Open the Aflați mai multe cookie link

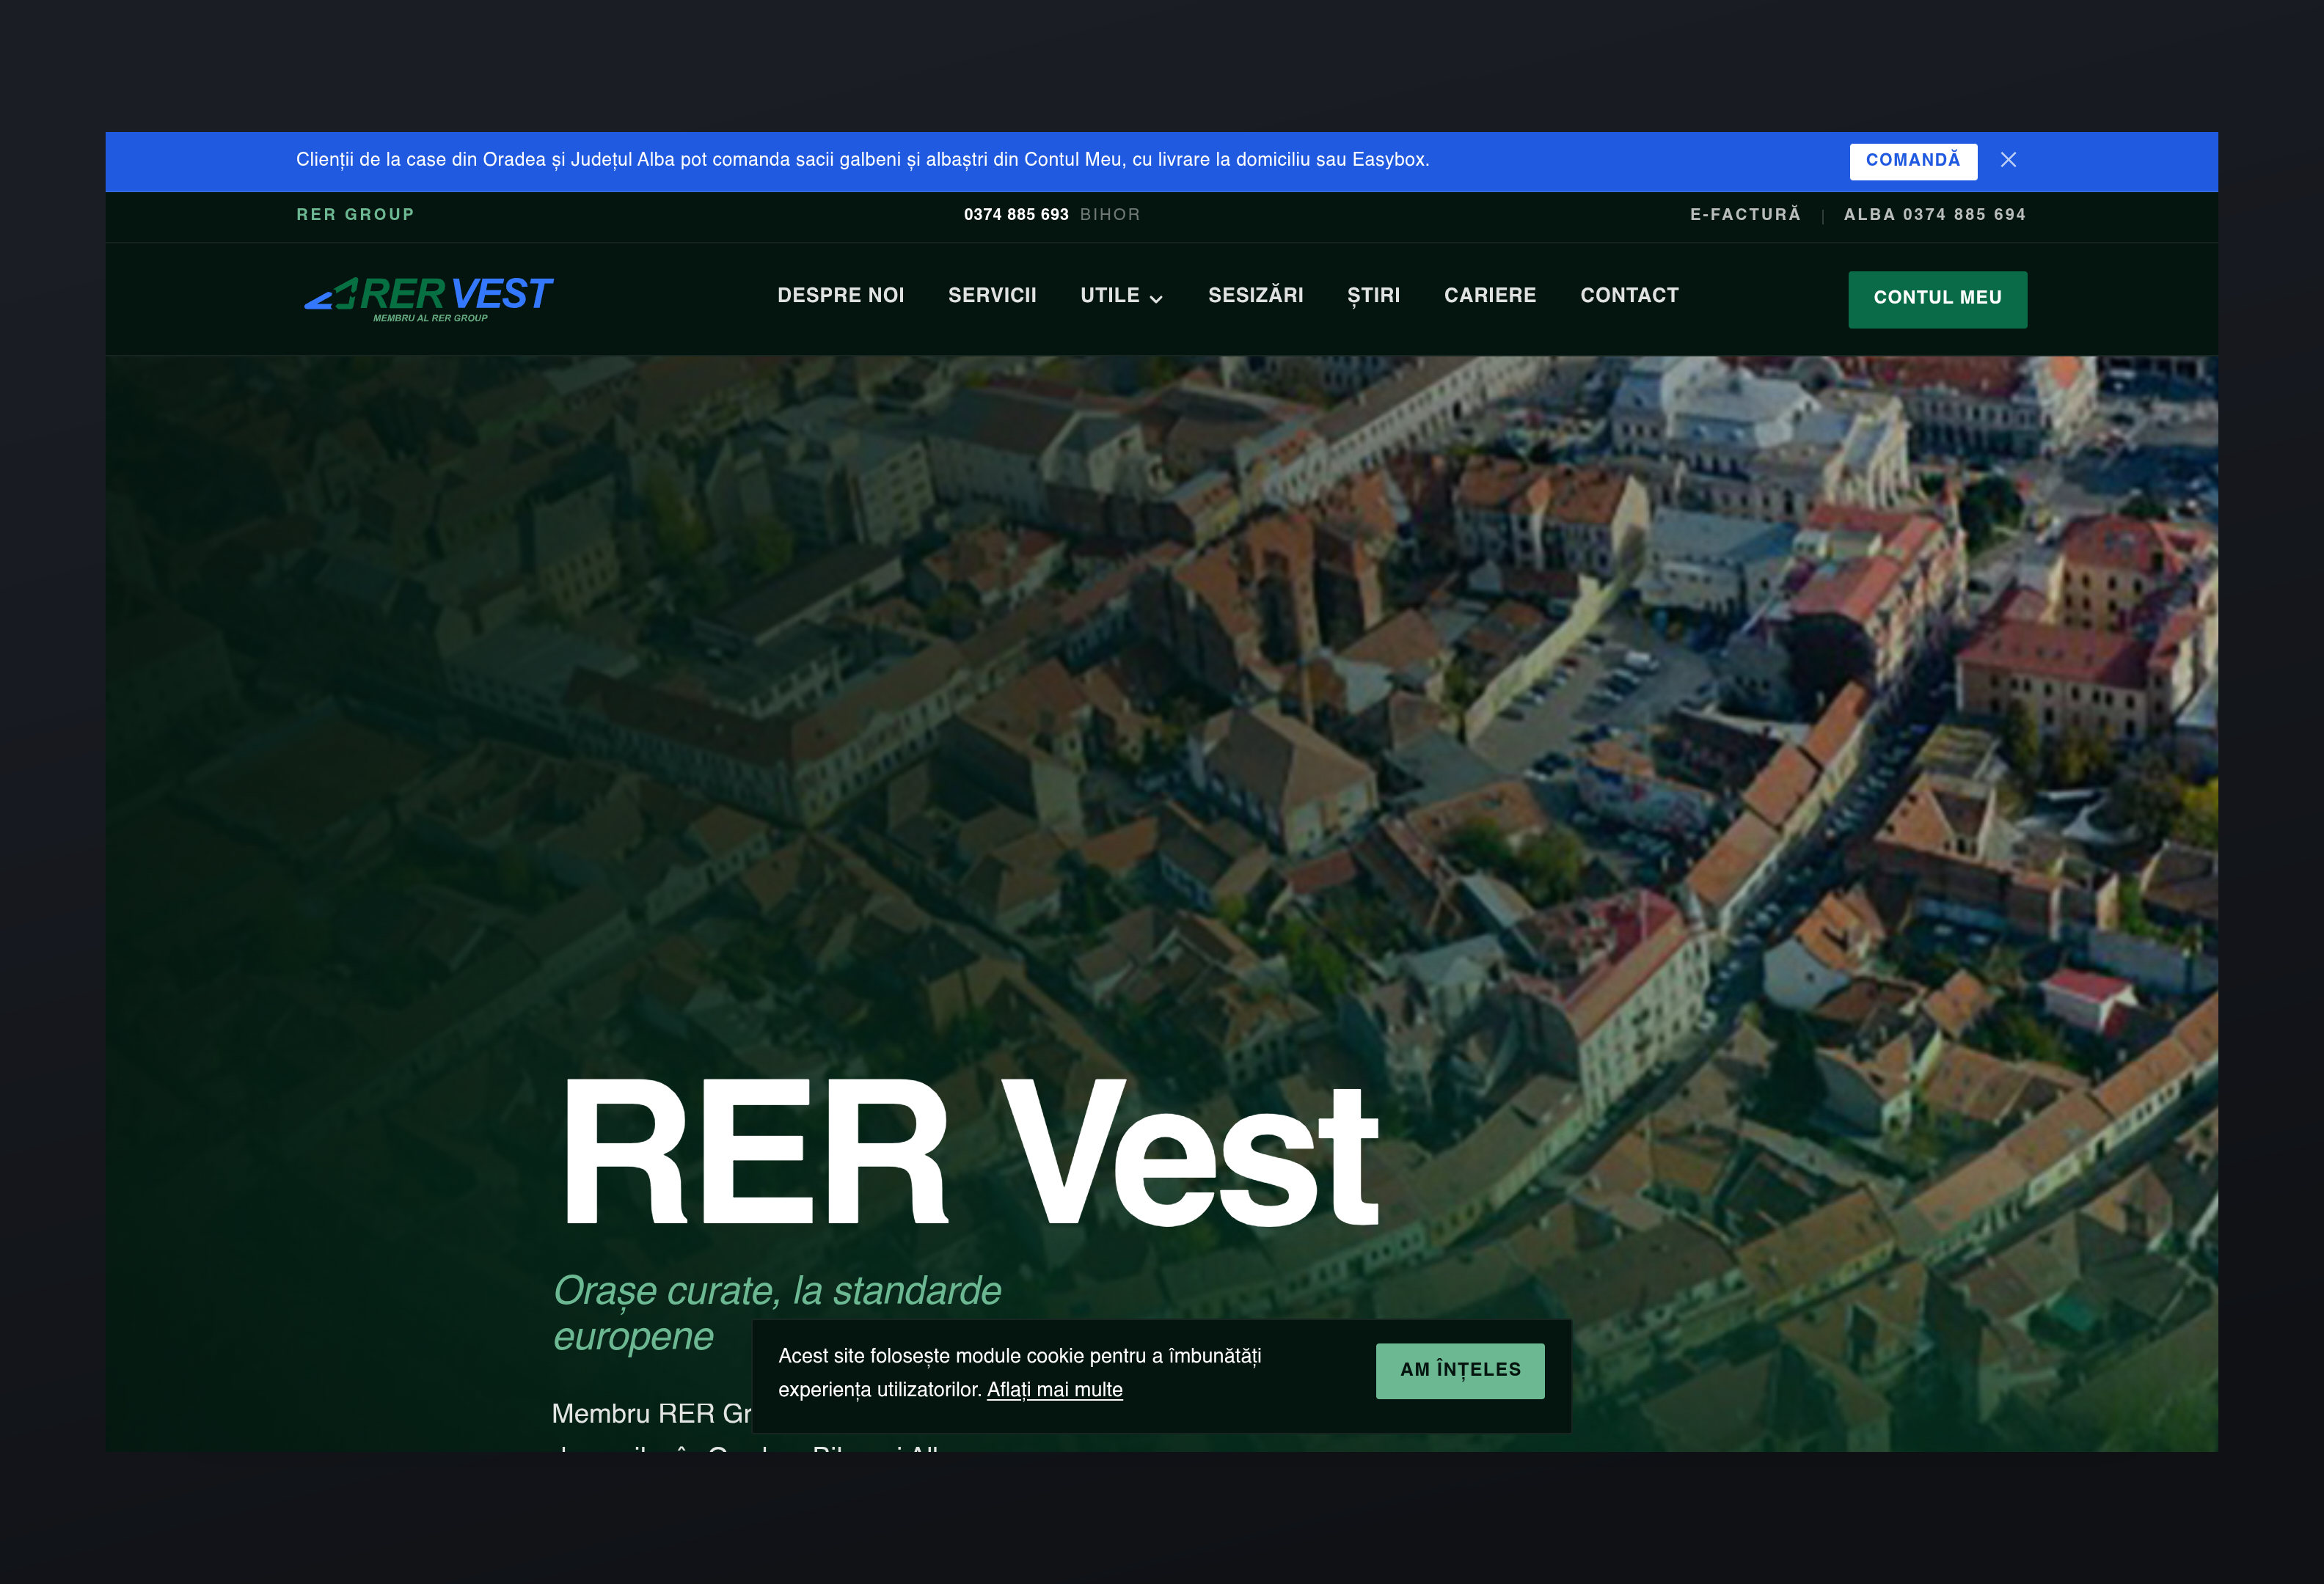[x=1055, y=1390]
